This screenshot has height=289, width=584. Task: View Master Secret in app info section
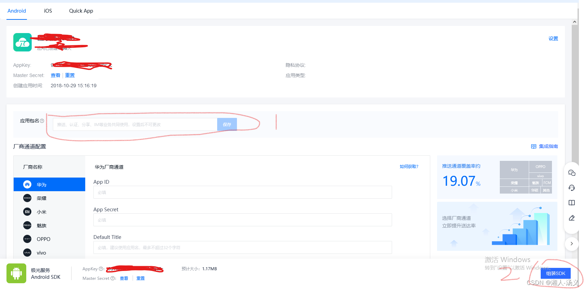click(56, 75)
